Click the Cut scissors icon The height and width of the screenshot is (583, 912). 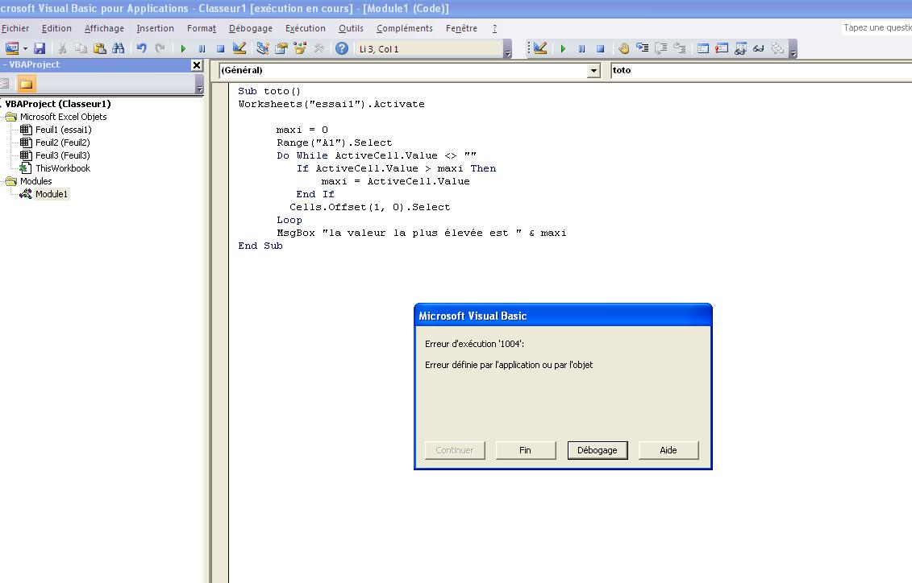pyautogui.click(x=62, y=49)
